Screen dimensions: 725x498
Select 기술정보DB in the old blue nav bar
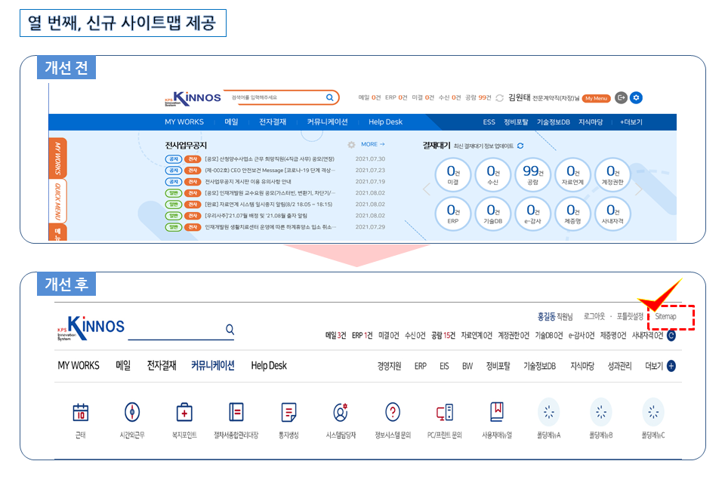[x=553, y=122]
